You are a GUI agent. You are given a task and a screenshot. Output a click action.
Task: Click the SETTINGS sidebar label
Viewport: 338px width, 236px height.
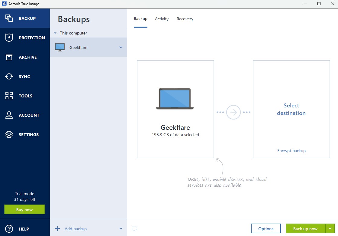[x=29, y=135]
